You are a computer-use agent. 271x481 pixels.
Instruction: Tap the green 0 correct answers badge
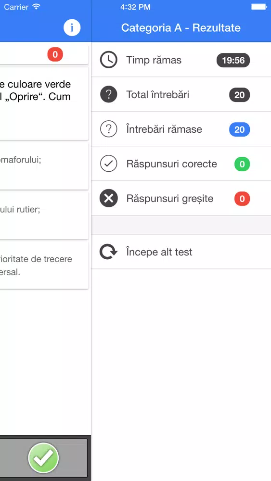pyautogui.click(x=242, y=164)
